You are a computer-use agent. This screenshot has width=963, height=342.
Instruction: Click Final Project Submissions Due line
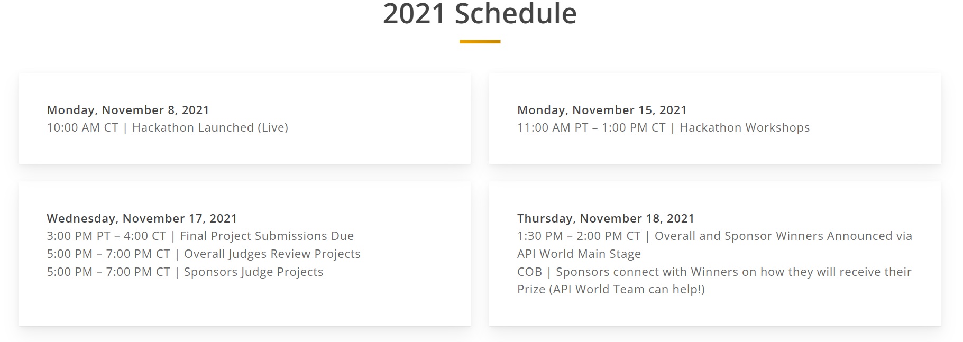click(200, 236)
